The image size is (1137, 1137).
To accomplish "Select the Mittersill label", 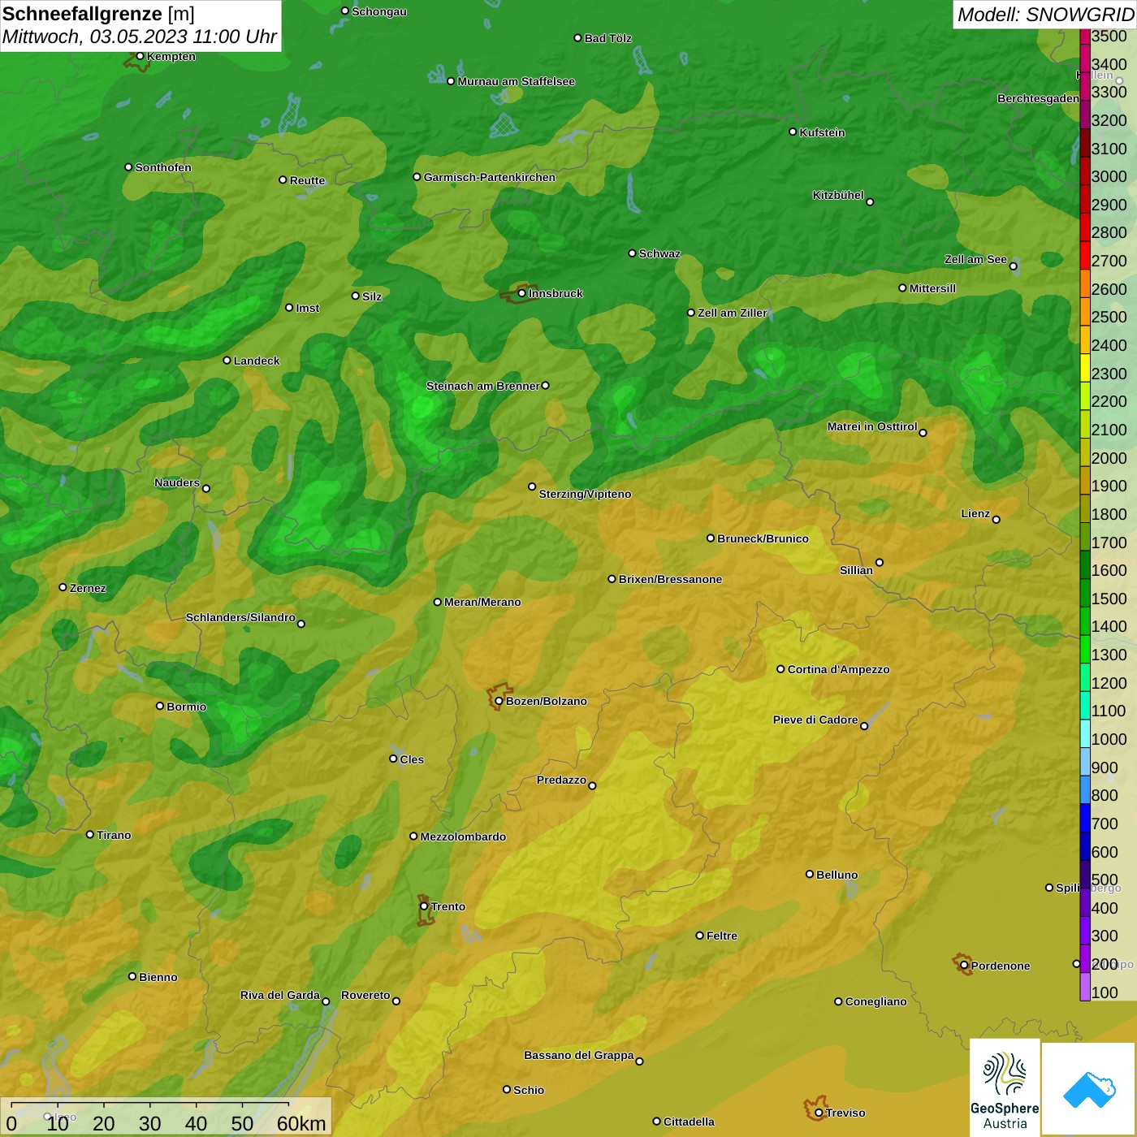I will [932, 288].
